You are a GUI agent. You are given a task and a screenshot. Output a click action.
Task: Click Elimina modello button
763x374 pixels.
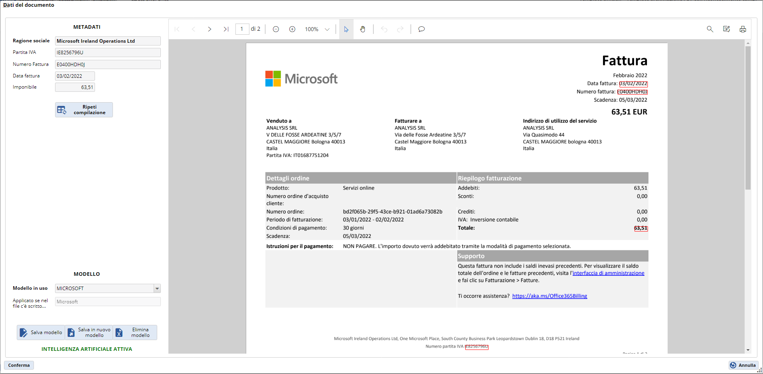point(135,332)
